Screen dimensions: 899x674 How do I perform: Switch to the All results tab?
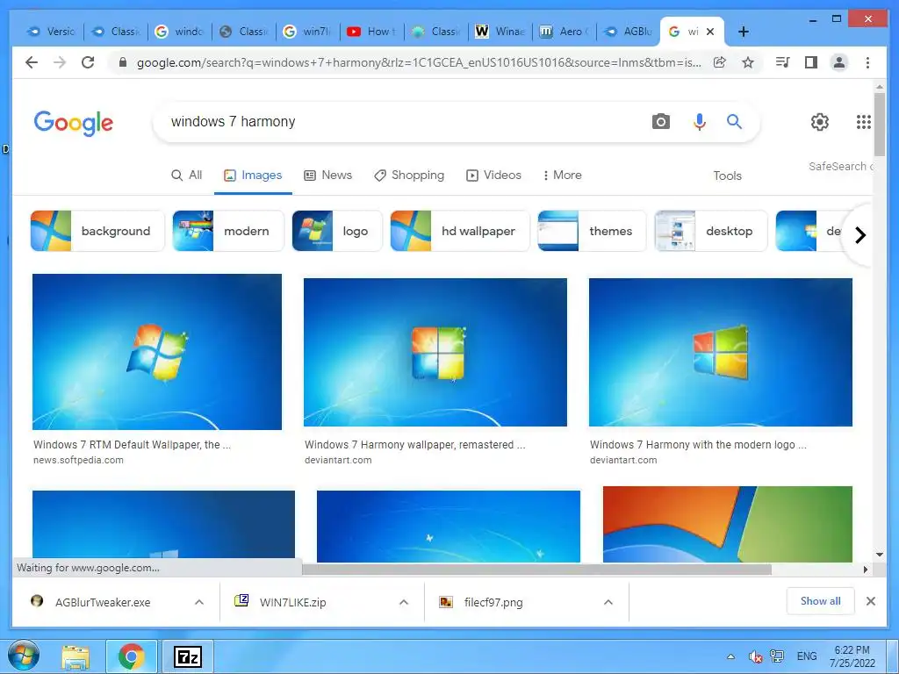click(x=187, y=176)
